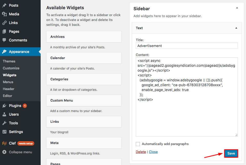Click the orange needs setup badge
246x165 pixels.
[x=26, y=143]
